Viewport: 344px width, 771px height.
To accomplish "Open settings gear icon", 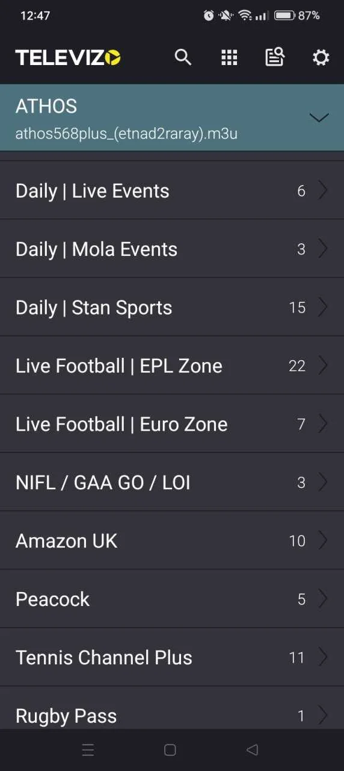I will 321,57.
